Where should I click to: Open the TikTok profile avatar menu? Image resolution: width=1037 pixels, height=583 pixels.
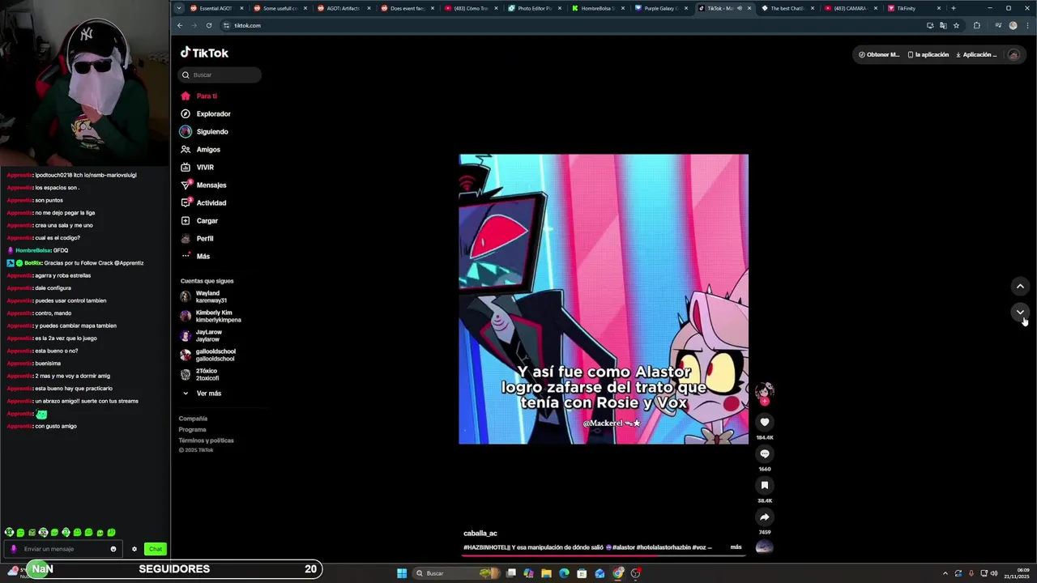point(1014,54)
